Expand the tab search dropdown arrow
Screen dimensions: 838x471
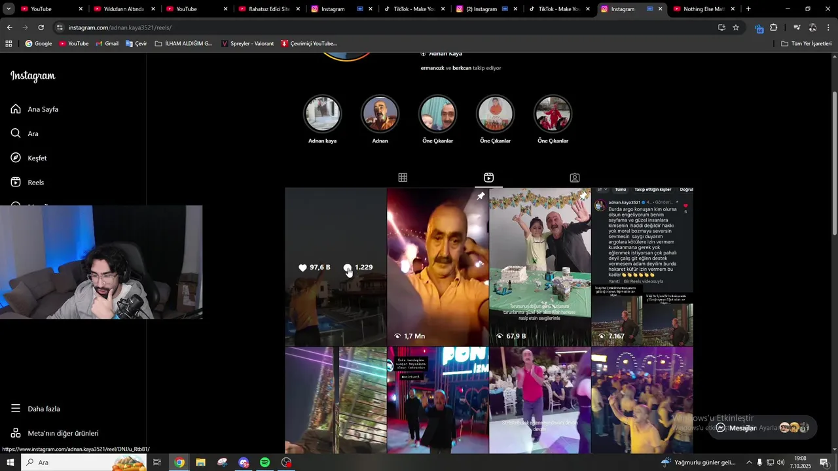tap(9, 9)
